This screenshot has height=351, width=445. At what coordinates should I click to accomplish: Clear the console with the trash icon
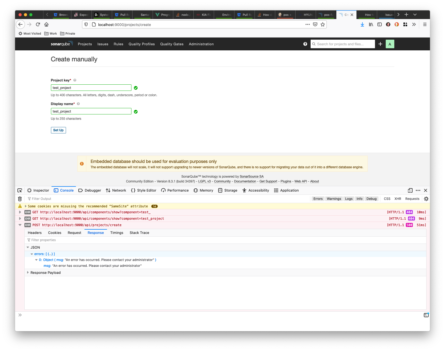point(20,199)
